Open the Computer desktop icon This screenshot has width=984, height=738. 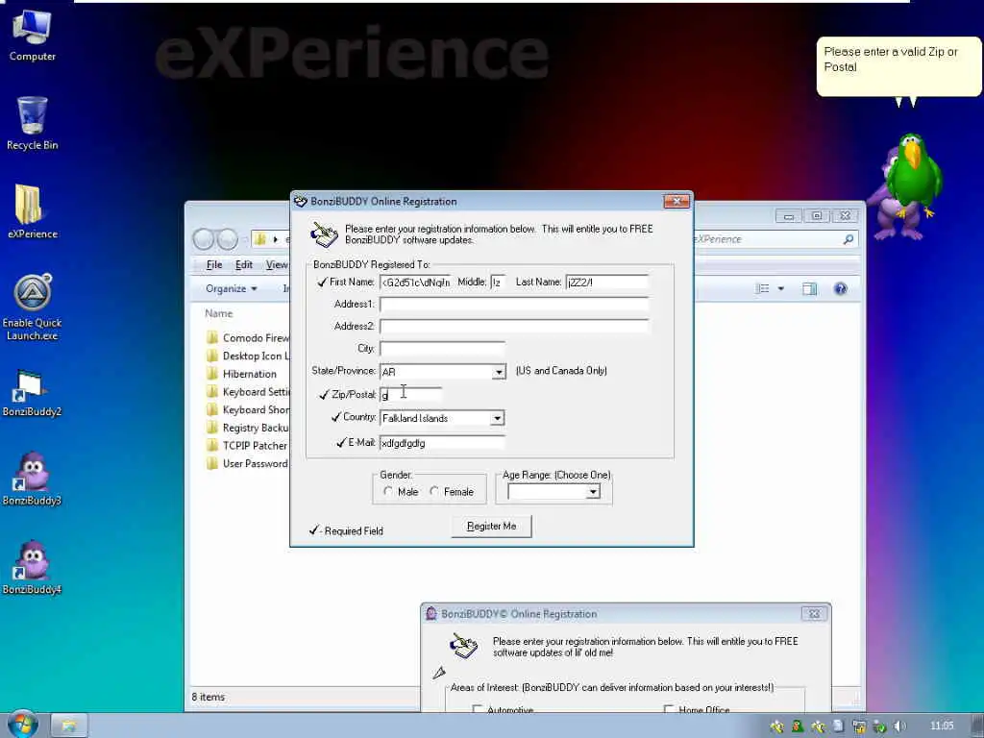click(32, 35)
